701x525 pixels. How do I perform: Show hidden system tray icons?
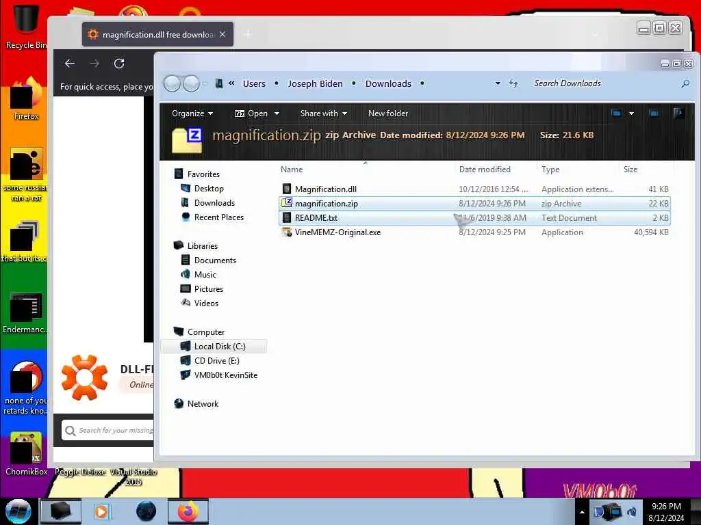pyautogui.click(x=582, y=512)
